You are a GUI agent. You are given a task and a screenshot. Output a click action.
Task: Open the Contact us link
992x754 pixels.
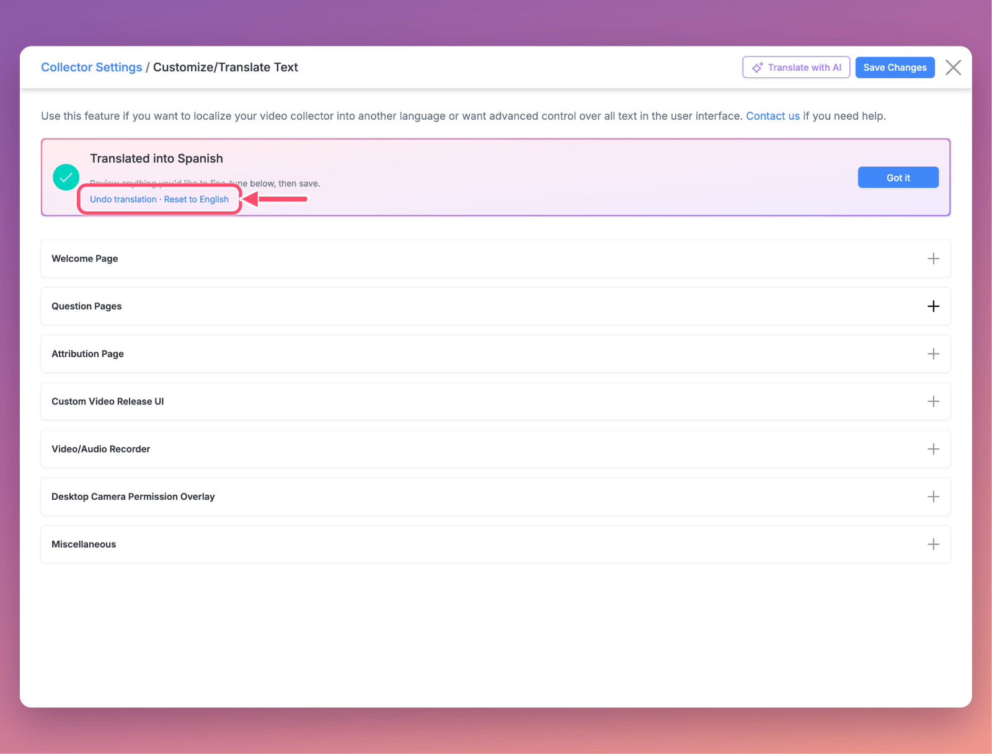pos(773,116)
